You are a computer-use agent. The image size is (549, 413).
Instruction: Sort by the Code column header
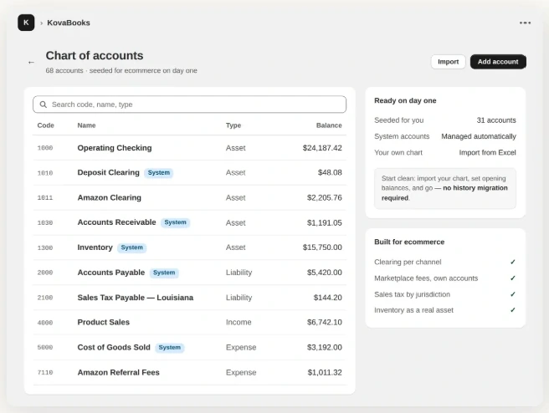tap(45, 125)
